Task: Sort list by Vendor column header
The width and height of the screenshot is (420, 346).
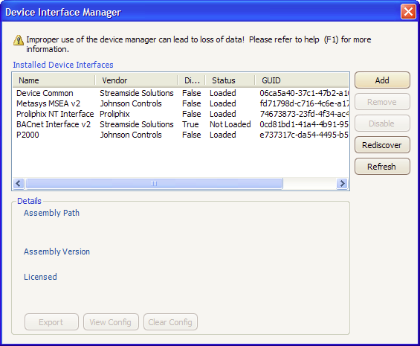Action: 136,80
